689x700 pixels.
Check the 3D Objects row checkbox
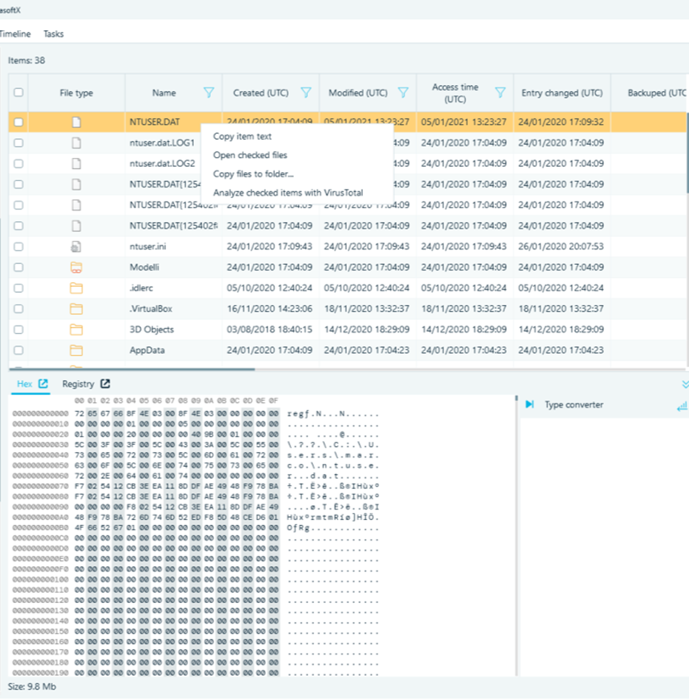[19, 330]
